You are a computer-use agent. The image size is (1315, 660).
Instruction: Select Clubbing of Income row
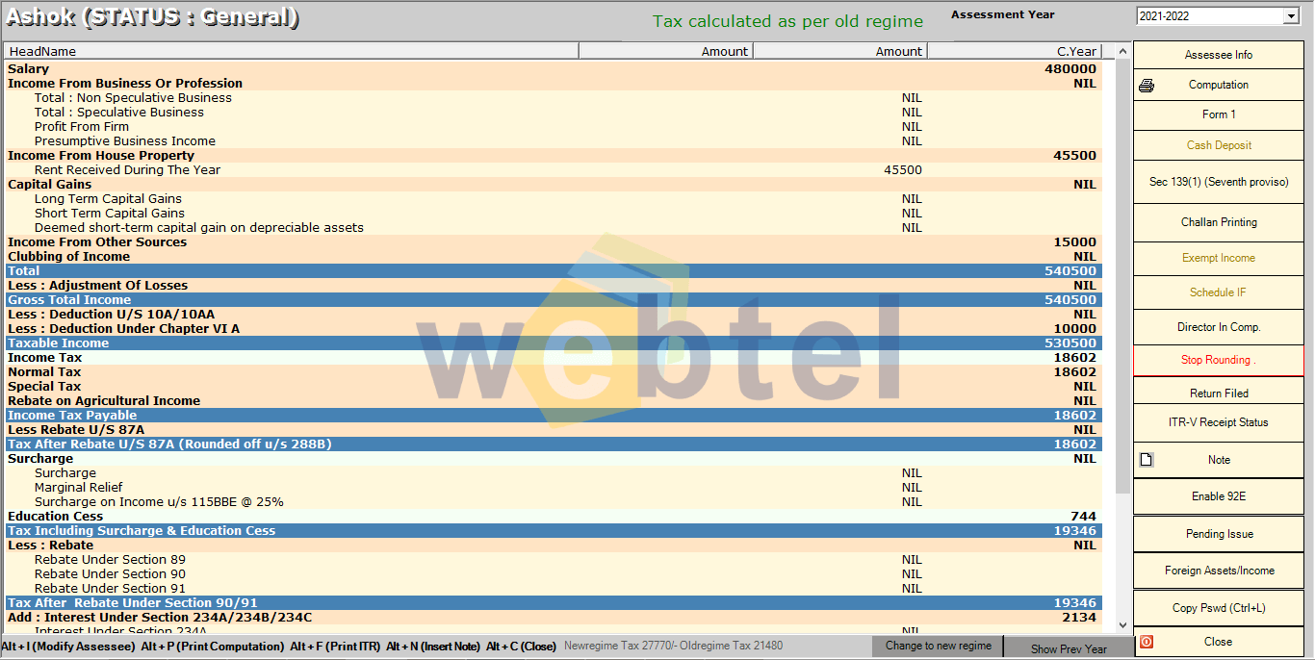pos(554,257)
